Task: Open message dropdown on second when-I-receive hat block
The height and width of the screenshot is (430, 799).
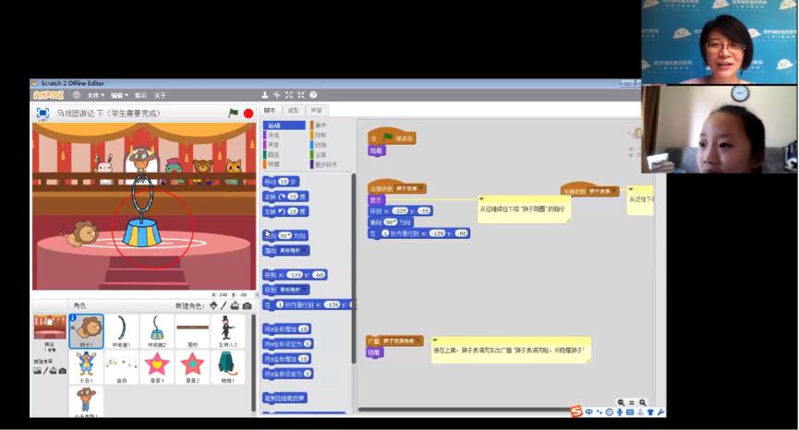Action: point(614,191)
